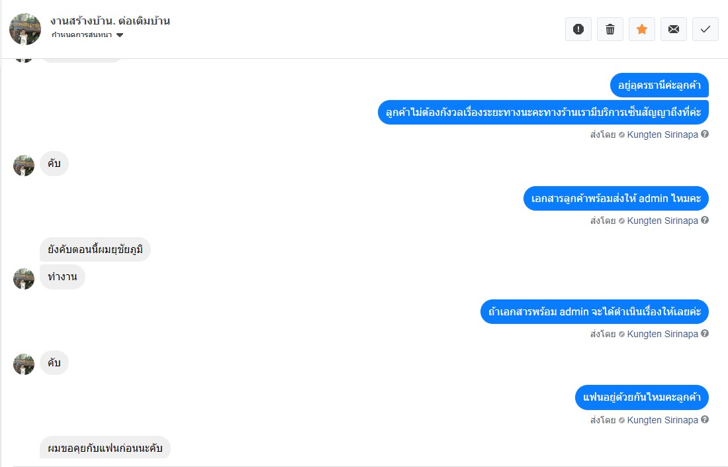Select the อยู่อุดรธานีค่ะลูกค้า message bubble
The image size is (728, 467).
pyautogui.click(x=659, y=85)
